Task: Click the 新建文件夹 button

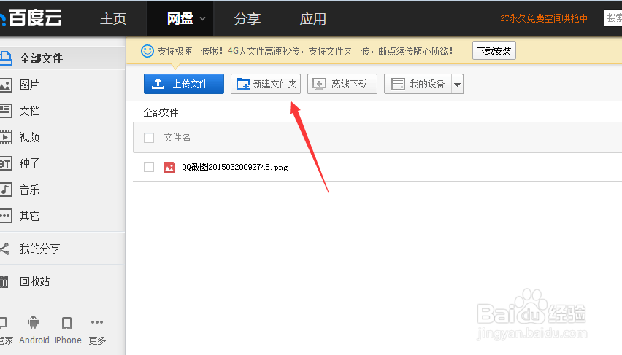Action: point(266,84)
